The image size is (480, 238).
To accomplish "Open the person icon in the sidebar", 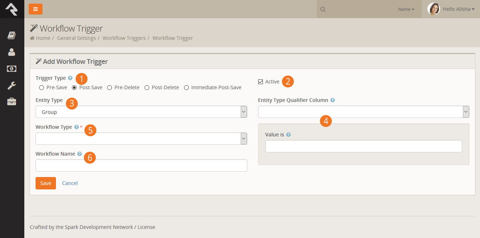I will tap(12, 52).
